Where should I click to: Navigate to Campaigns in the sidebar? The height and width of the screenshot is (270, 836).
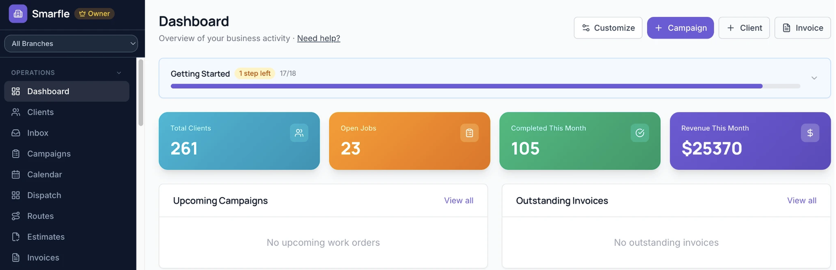click(67, 153)
